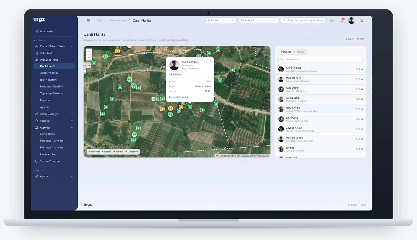417x240 pixels.
Task: Open the Personel detayını aç link
Action: pos(180,97)
